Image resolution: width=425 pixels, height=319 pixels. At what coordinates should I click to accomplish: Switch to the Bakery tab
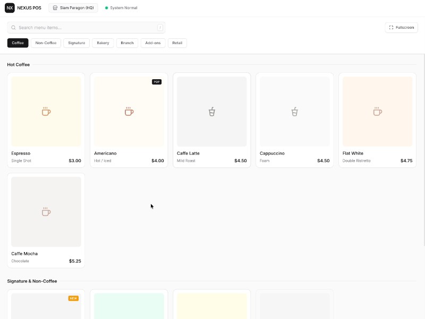coord(103,43)
